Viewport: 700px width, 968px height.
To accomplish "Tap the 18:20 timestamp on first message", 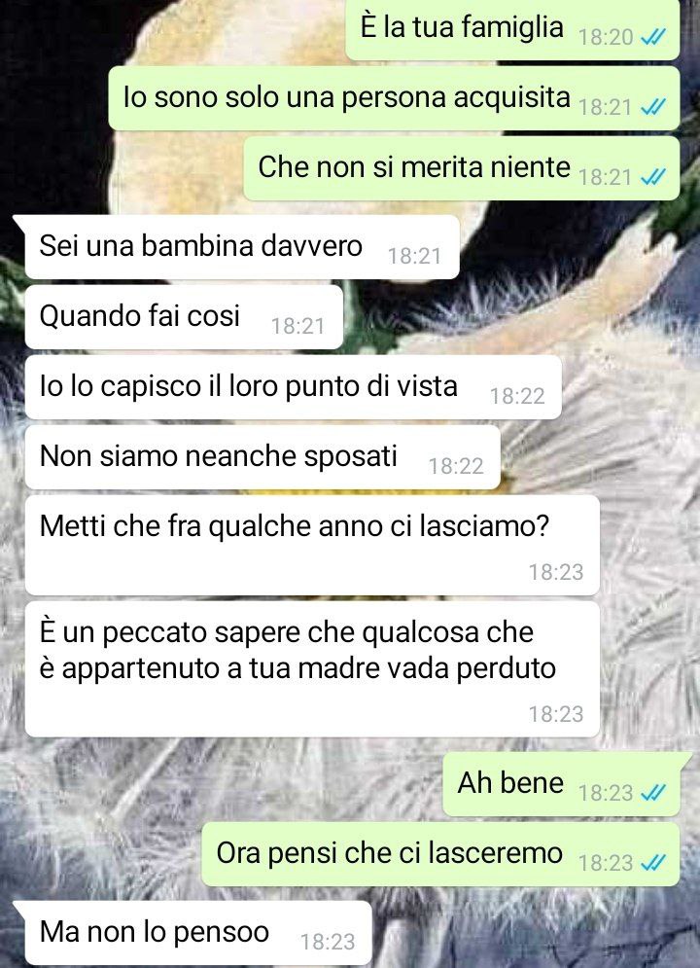I will 606,38.
